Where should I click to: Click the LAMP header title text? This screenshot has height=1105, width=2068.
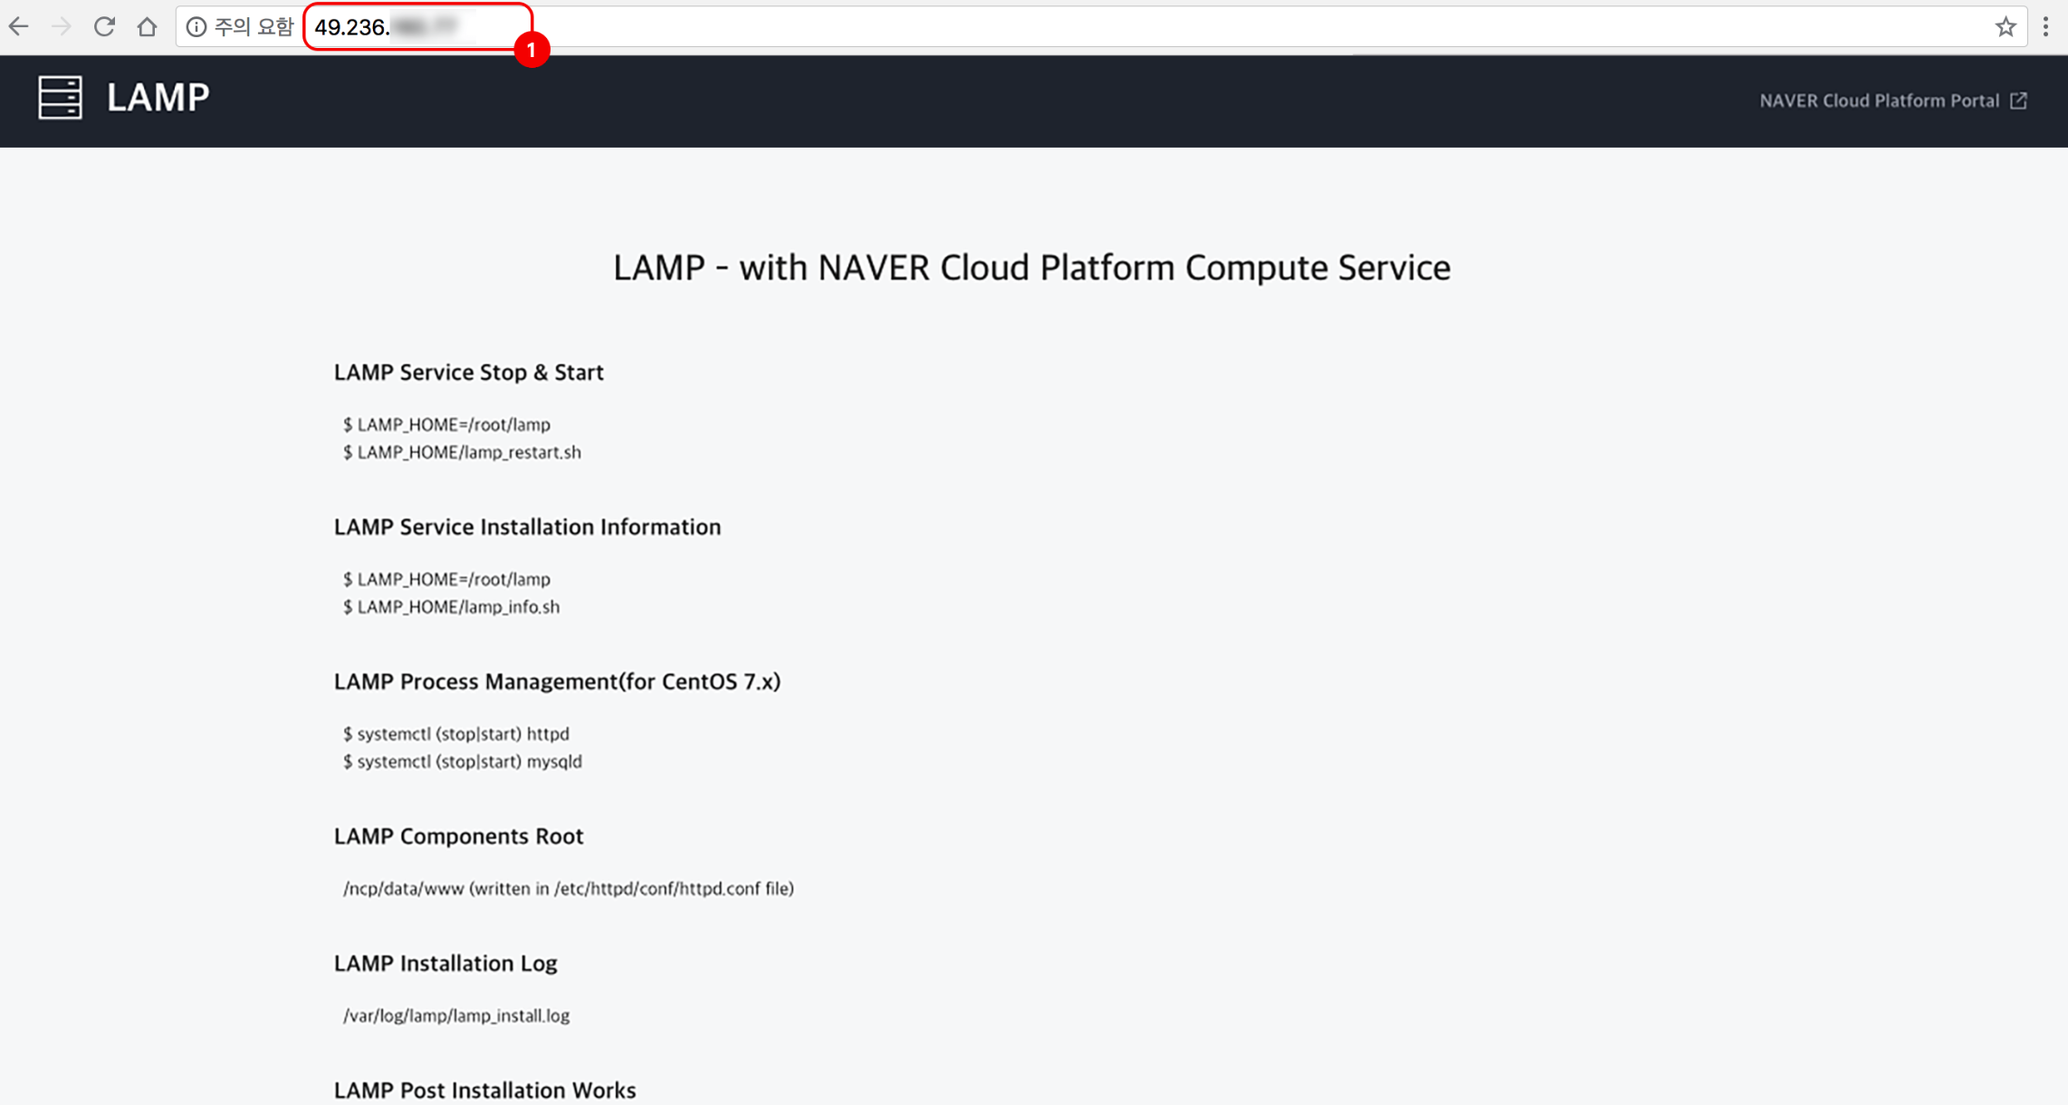158,98
